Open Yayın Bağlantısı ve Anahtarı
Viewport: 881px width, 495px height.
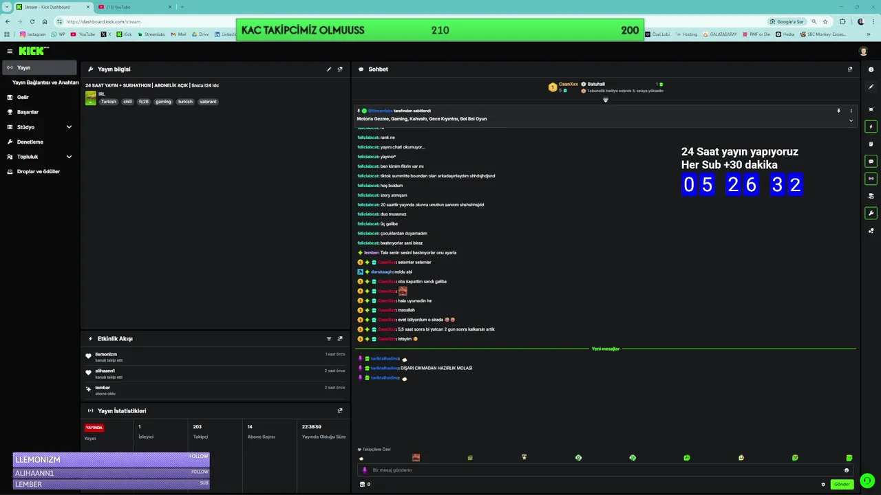coord(45,82)
